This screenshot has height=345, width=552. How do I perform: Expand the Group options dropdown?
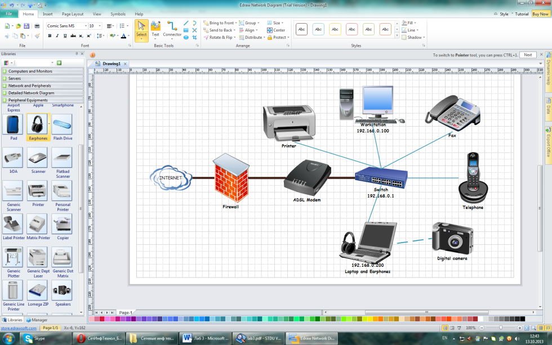click(259, 23)
